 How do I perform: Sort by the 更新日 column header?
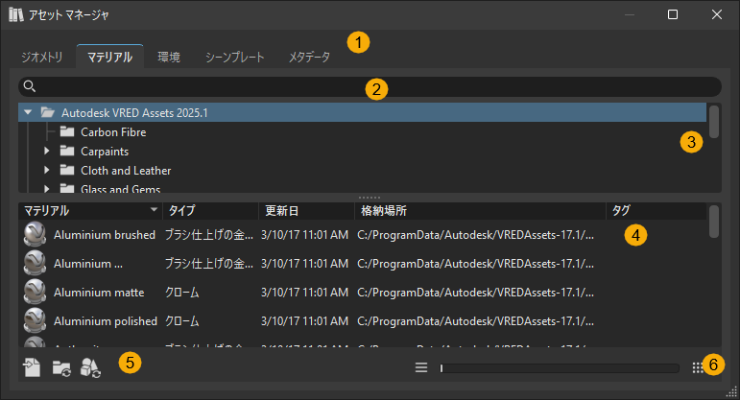(306, 210)
